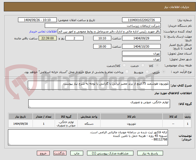Click the خروج exit button
196x160 pixels.
click(43, 153)
